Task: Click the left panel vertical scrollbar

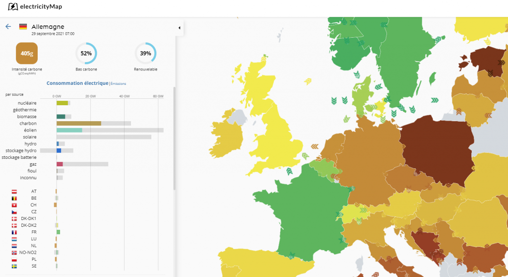Action: (174, 139)
